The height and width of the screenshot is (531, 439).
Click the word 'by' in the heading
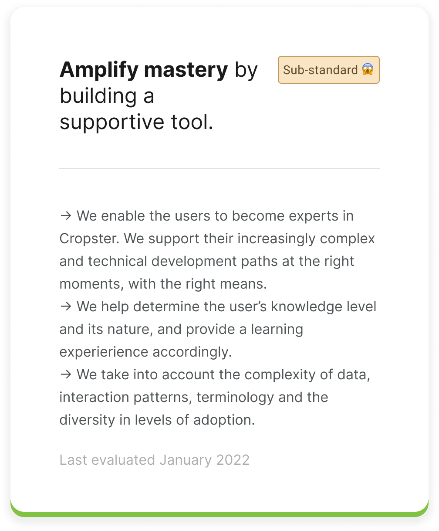(x=247, y=71)
